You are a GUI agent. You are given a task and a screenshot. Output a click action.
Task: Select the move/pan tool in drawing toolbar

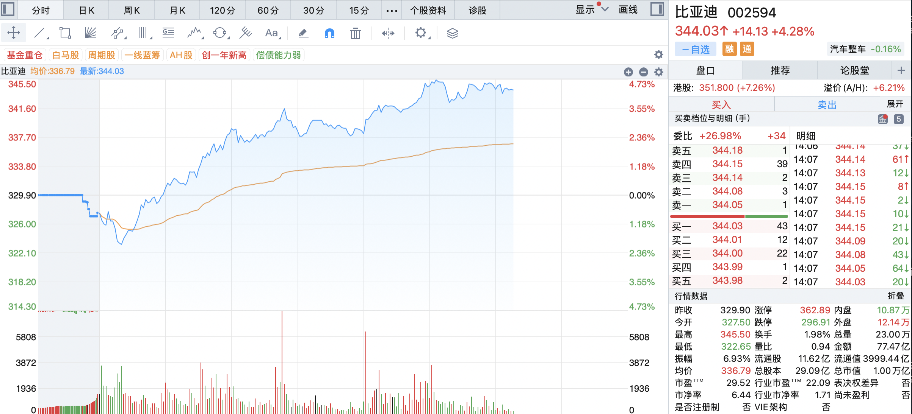(x=13, y=33)
